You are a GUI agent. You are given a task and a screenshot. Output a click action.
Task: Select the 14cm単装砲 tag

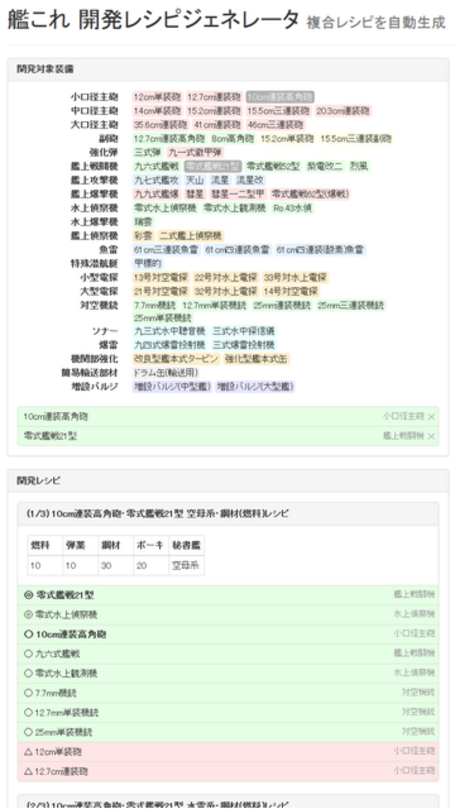[x=157, y=111]
